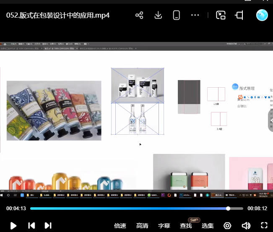
Task: Click the user avatar in the top right
Action: (x=262, y=15)
